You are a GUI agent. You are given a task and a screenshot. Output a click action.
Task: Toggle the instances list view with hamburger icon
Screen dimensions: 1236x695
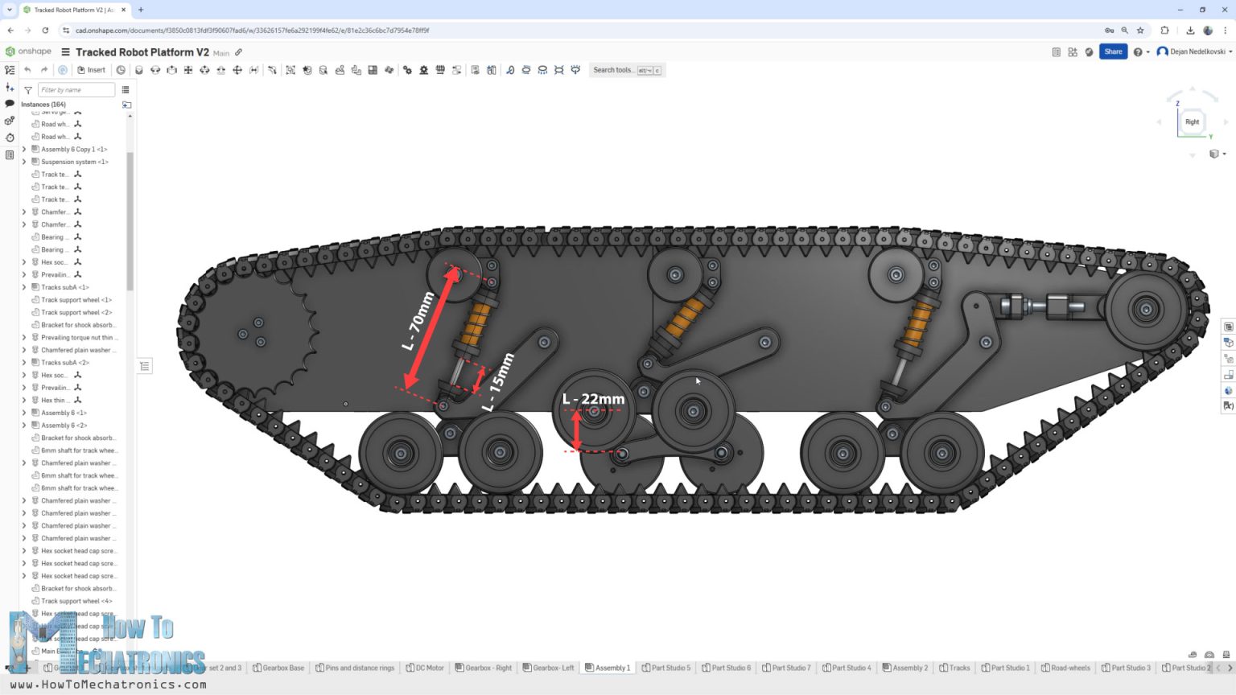point(125,89)
